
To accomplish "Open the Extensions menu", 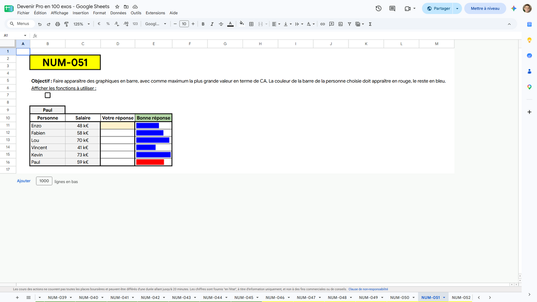I will 155,13.
